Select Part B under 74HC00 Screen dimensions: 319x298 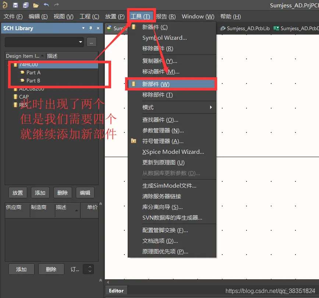pyautogui.click(x=33, y=81)
